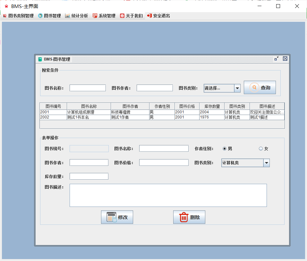
Task: Click the BMS main window red app icon
Action: 6,6
